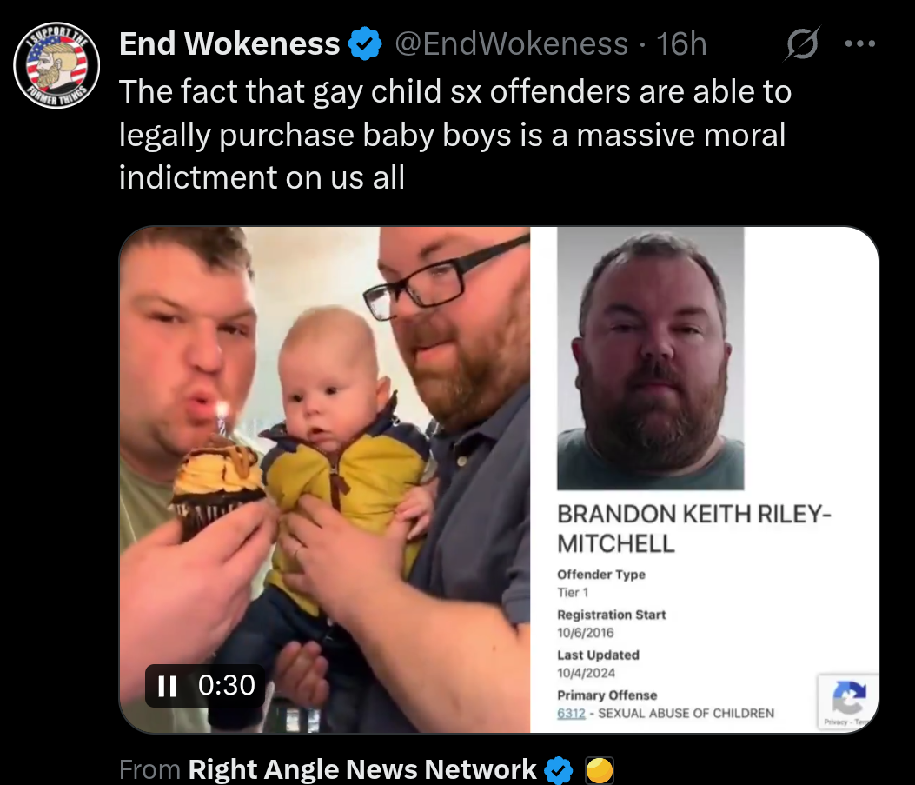The height and width of the screenshot is (785, 915).
Task: Click the 0:30 video time indicator
Action: (227, 685)
